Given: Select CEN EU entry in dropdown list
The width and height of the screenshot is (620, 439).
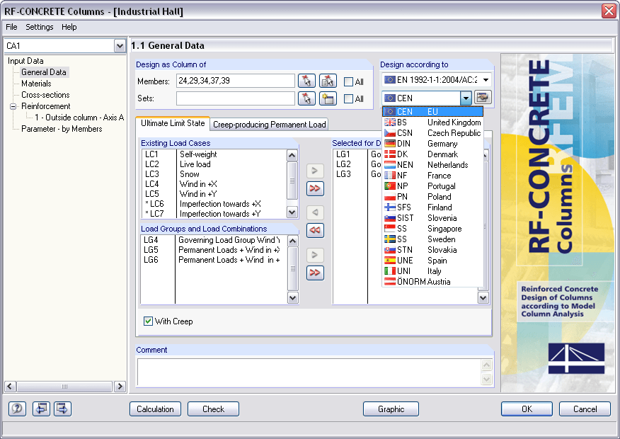Looking at the screenshot, I should pyautogui.click(x=432, y=112).
